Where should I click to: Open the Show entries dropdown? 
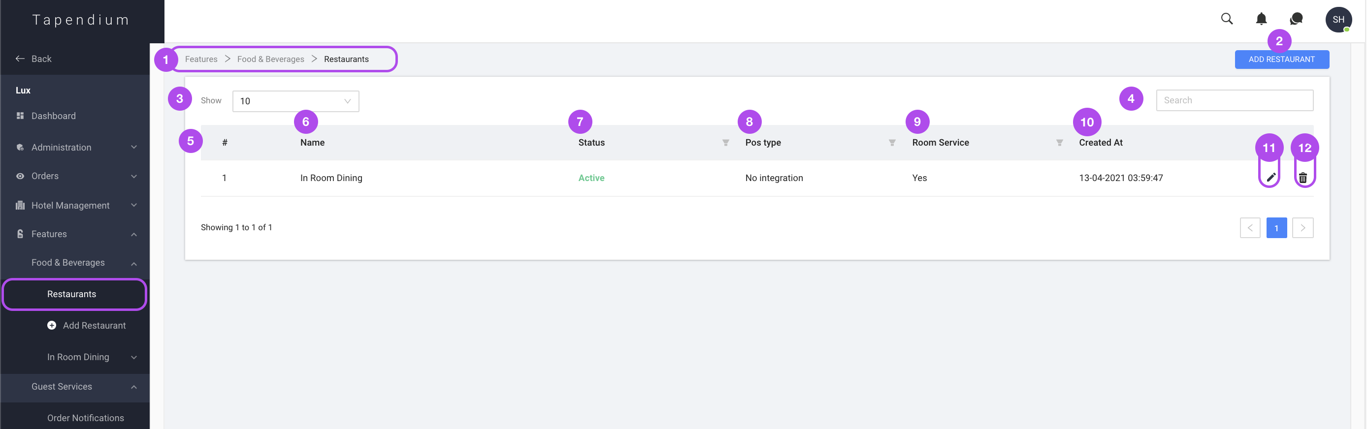point(295,101)
